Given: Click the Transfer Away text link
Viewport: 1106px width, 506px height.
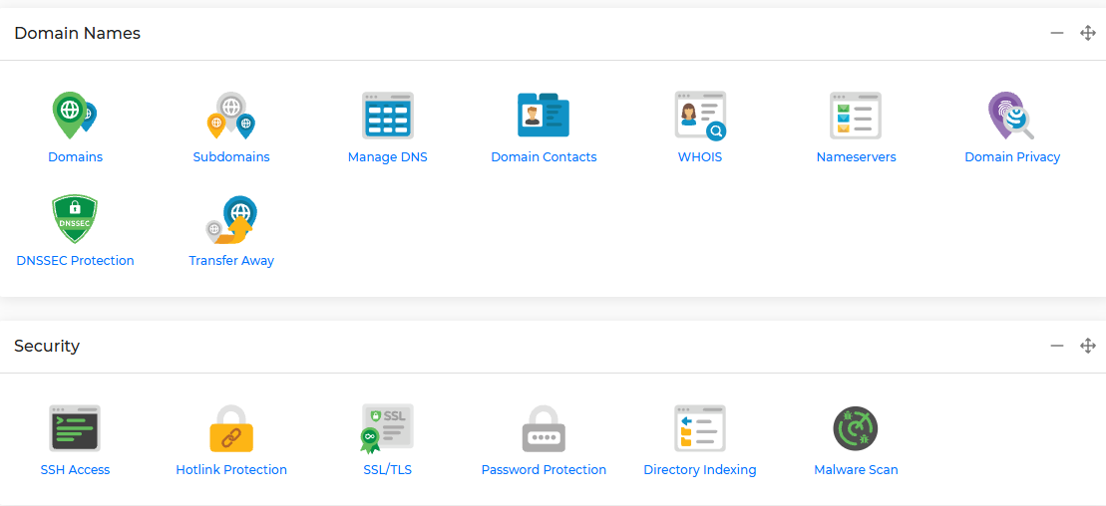Looking at the screenshot, I should click(231, 261).
